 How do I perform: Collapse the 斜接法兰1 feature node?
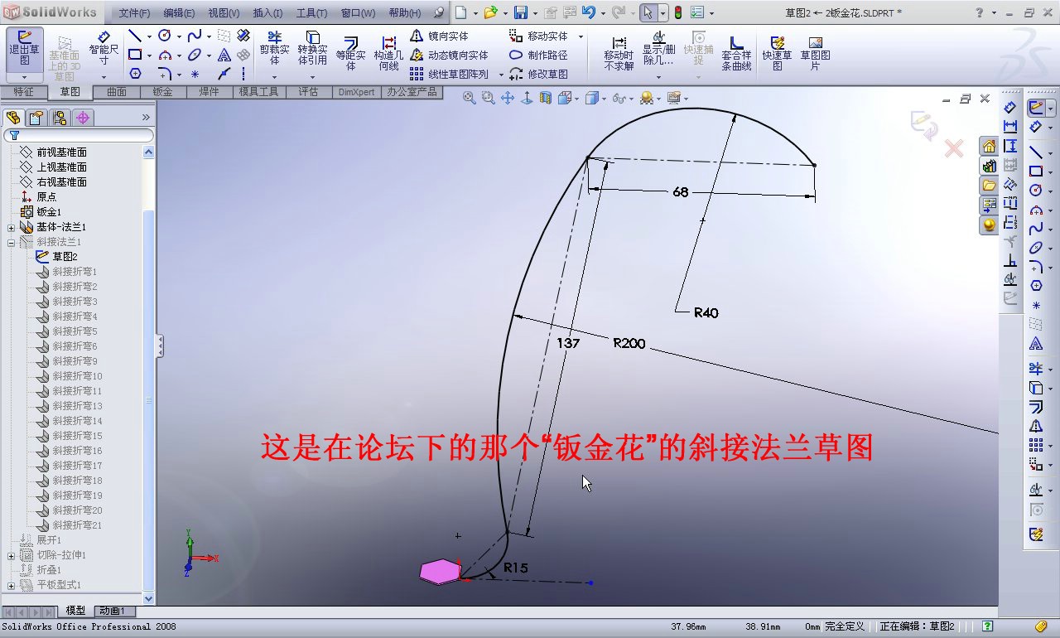pos(12,242)
